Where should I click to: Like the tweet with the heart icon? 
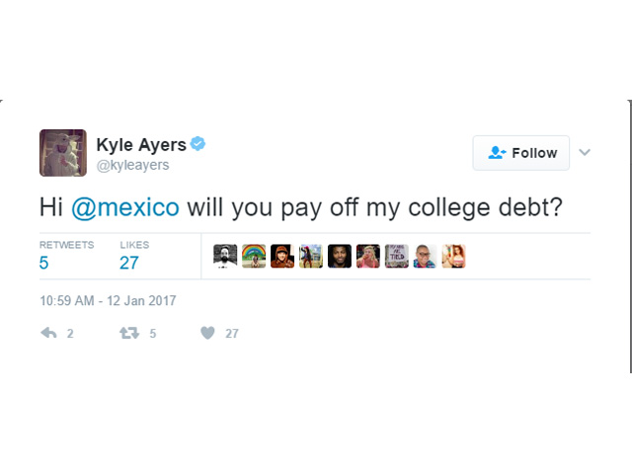point(207,333)
